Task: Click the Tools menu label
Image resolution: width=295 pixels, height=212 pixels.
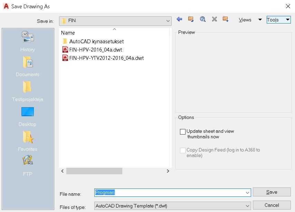Action: (x=273, y=20)
